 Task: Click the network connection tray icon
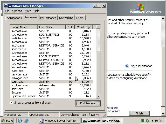pos(147,120)
